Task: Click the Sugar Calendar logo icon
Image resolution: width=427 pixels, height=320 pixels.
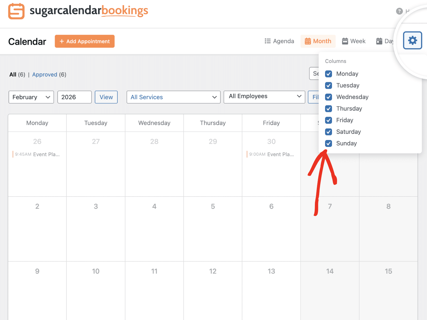Action: tap(16, 11)
